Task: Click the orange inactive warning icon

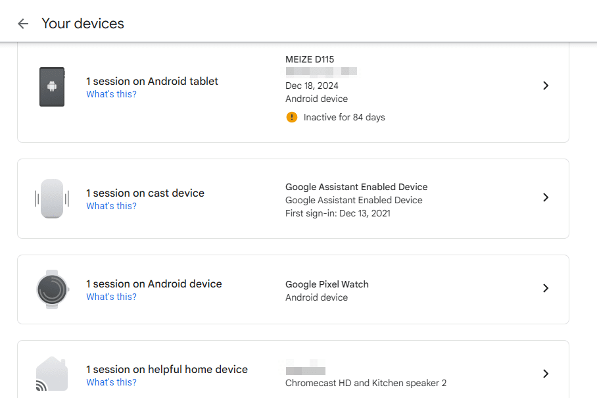Action: pos(292,117)
